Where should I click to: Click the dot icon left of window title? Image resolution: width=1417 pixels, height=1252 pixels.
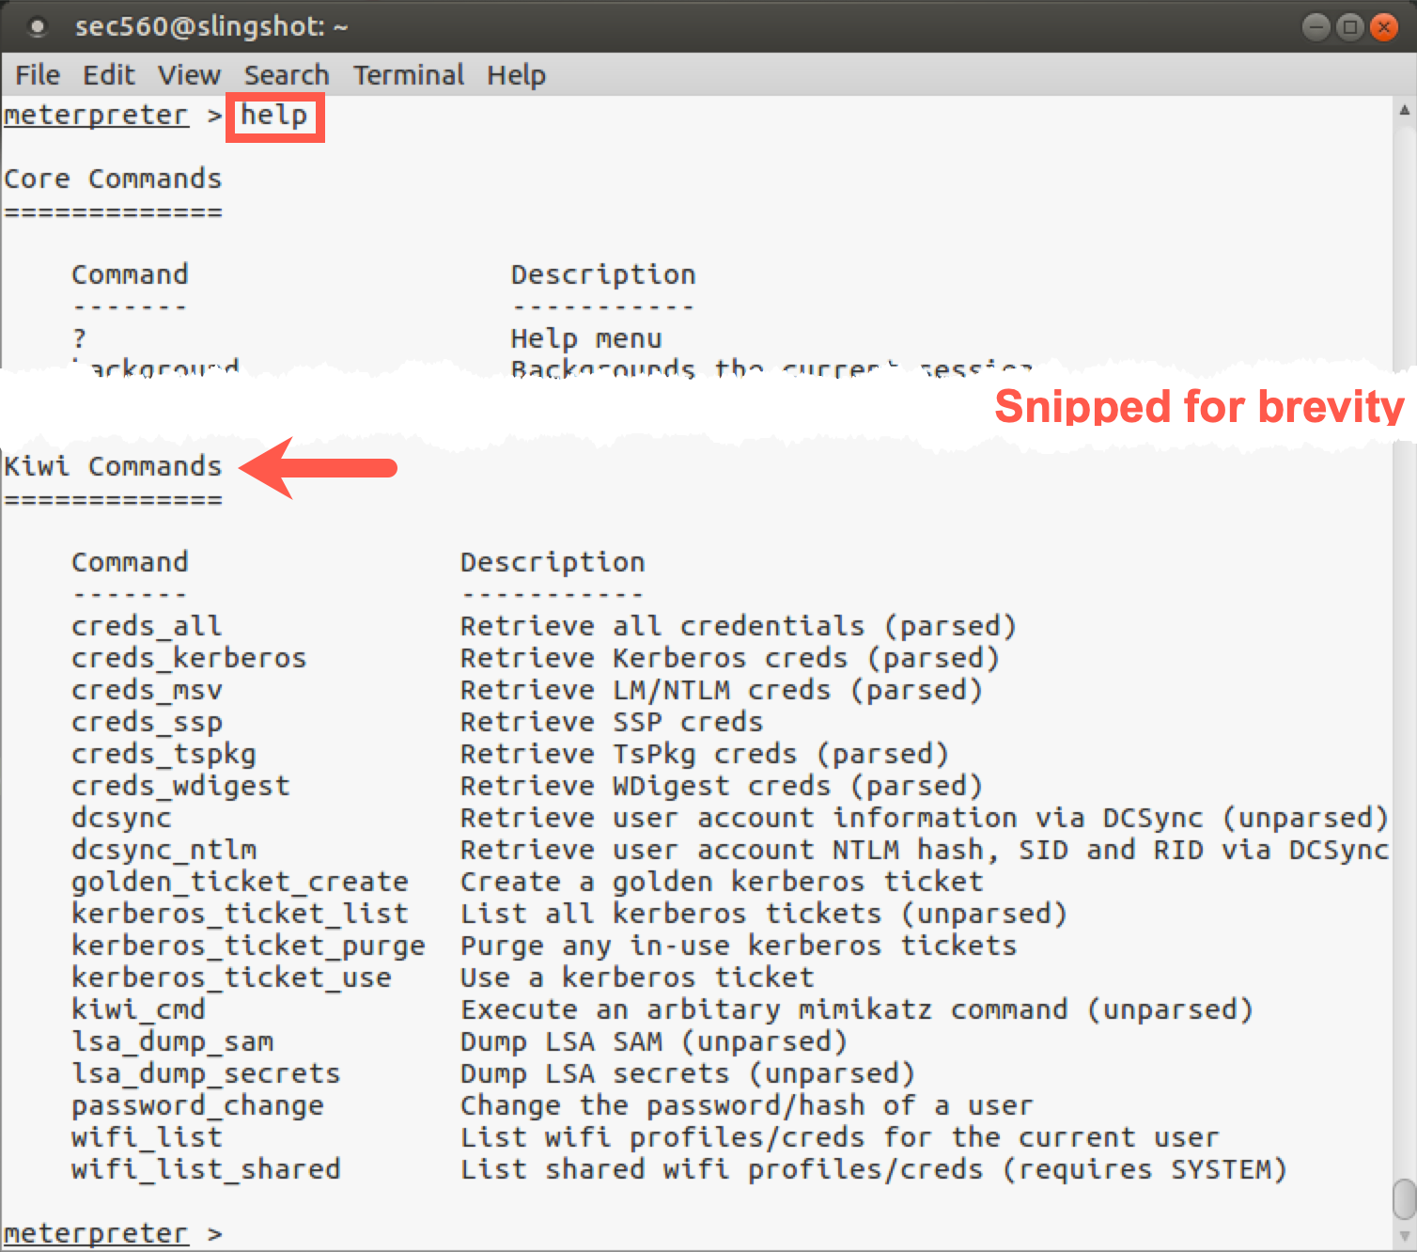point(38,28)
